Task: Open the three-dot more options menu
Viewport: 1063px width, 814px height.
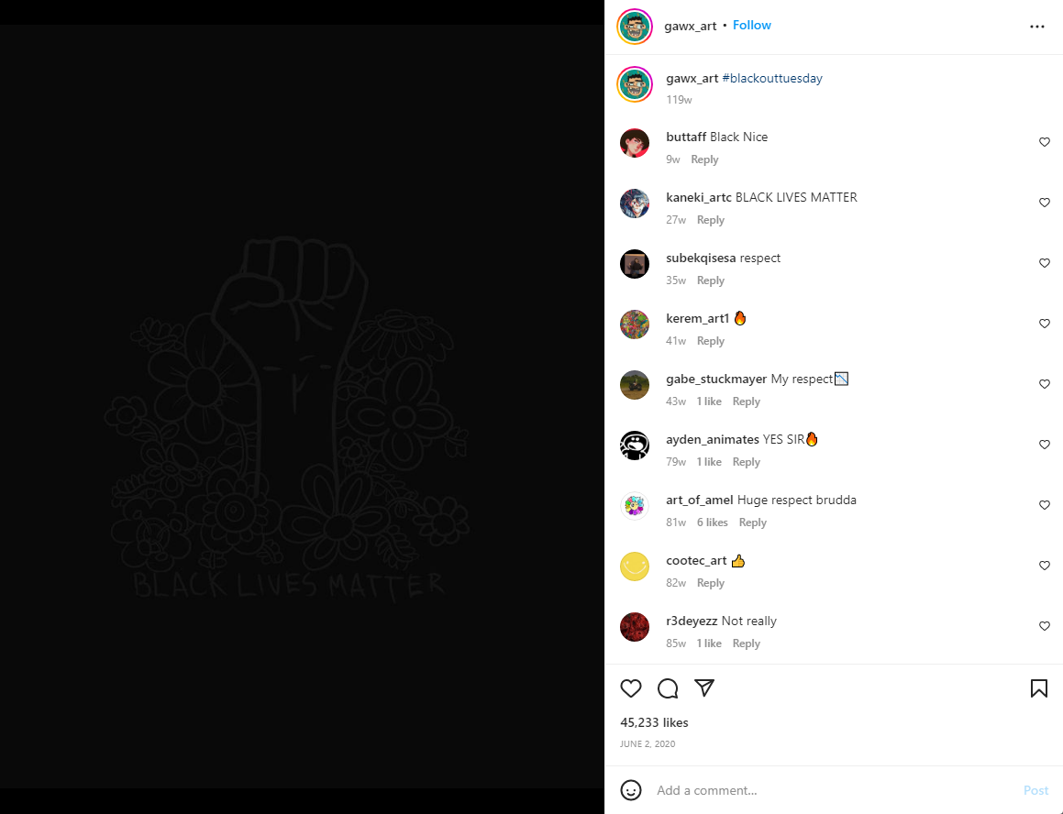Action: point(1037,27)
